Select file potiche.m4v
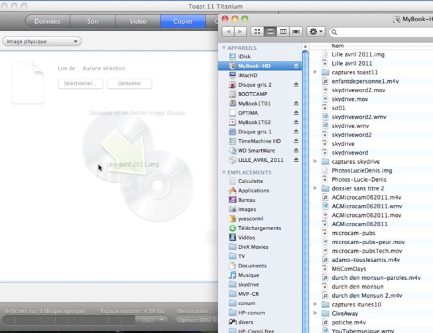Viewport: 433px width, 333px height. coord(349,322)
